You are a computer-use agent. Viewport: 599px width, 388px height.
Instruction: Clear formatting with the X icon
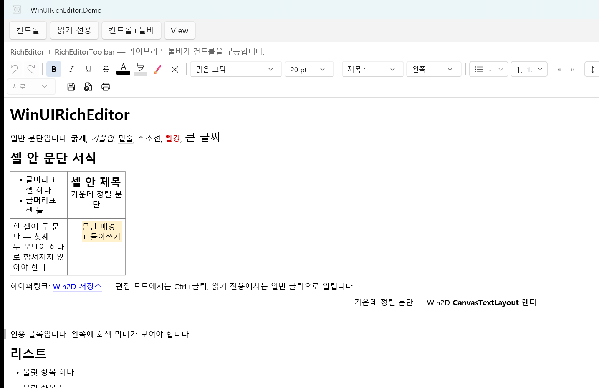[175, 69]
